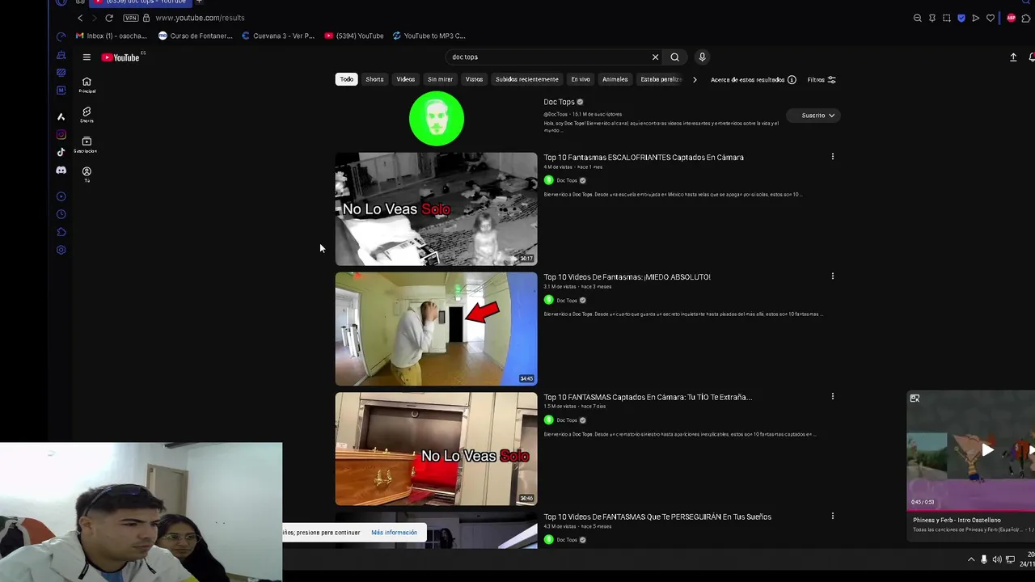Open the YouTube hamburger guide menu
Image resolution: width=1035 pixels, height=582 pixels.
tap(87, 57)
